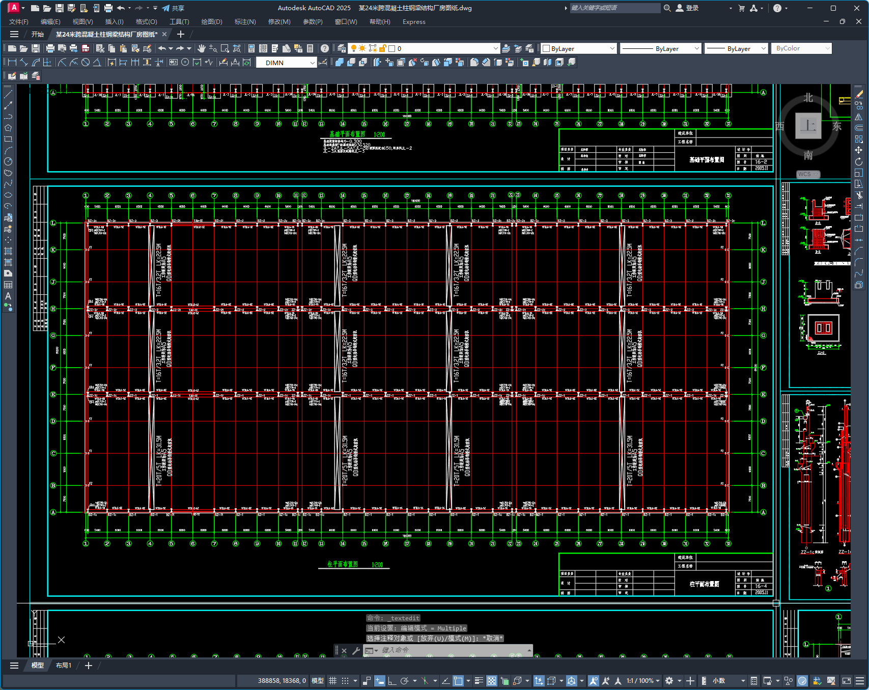Select the Aligned dimension tool
Screen dimensions: 869x690
click(24, 62)
